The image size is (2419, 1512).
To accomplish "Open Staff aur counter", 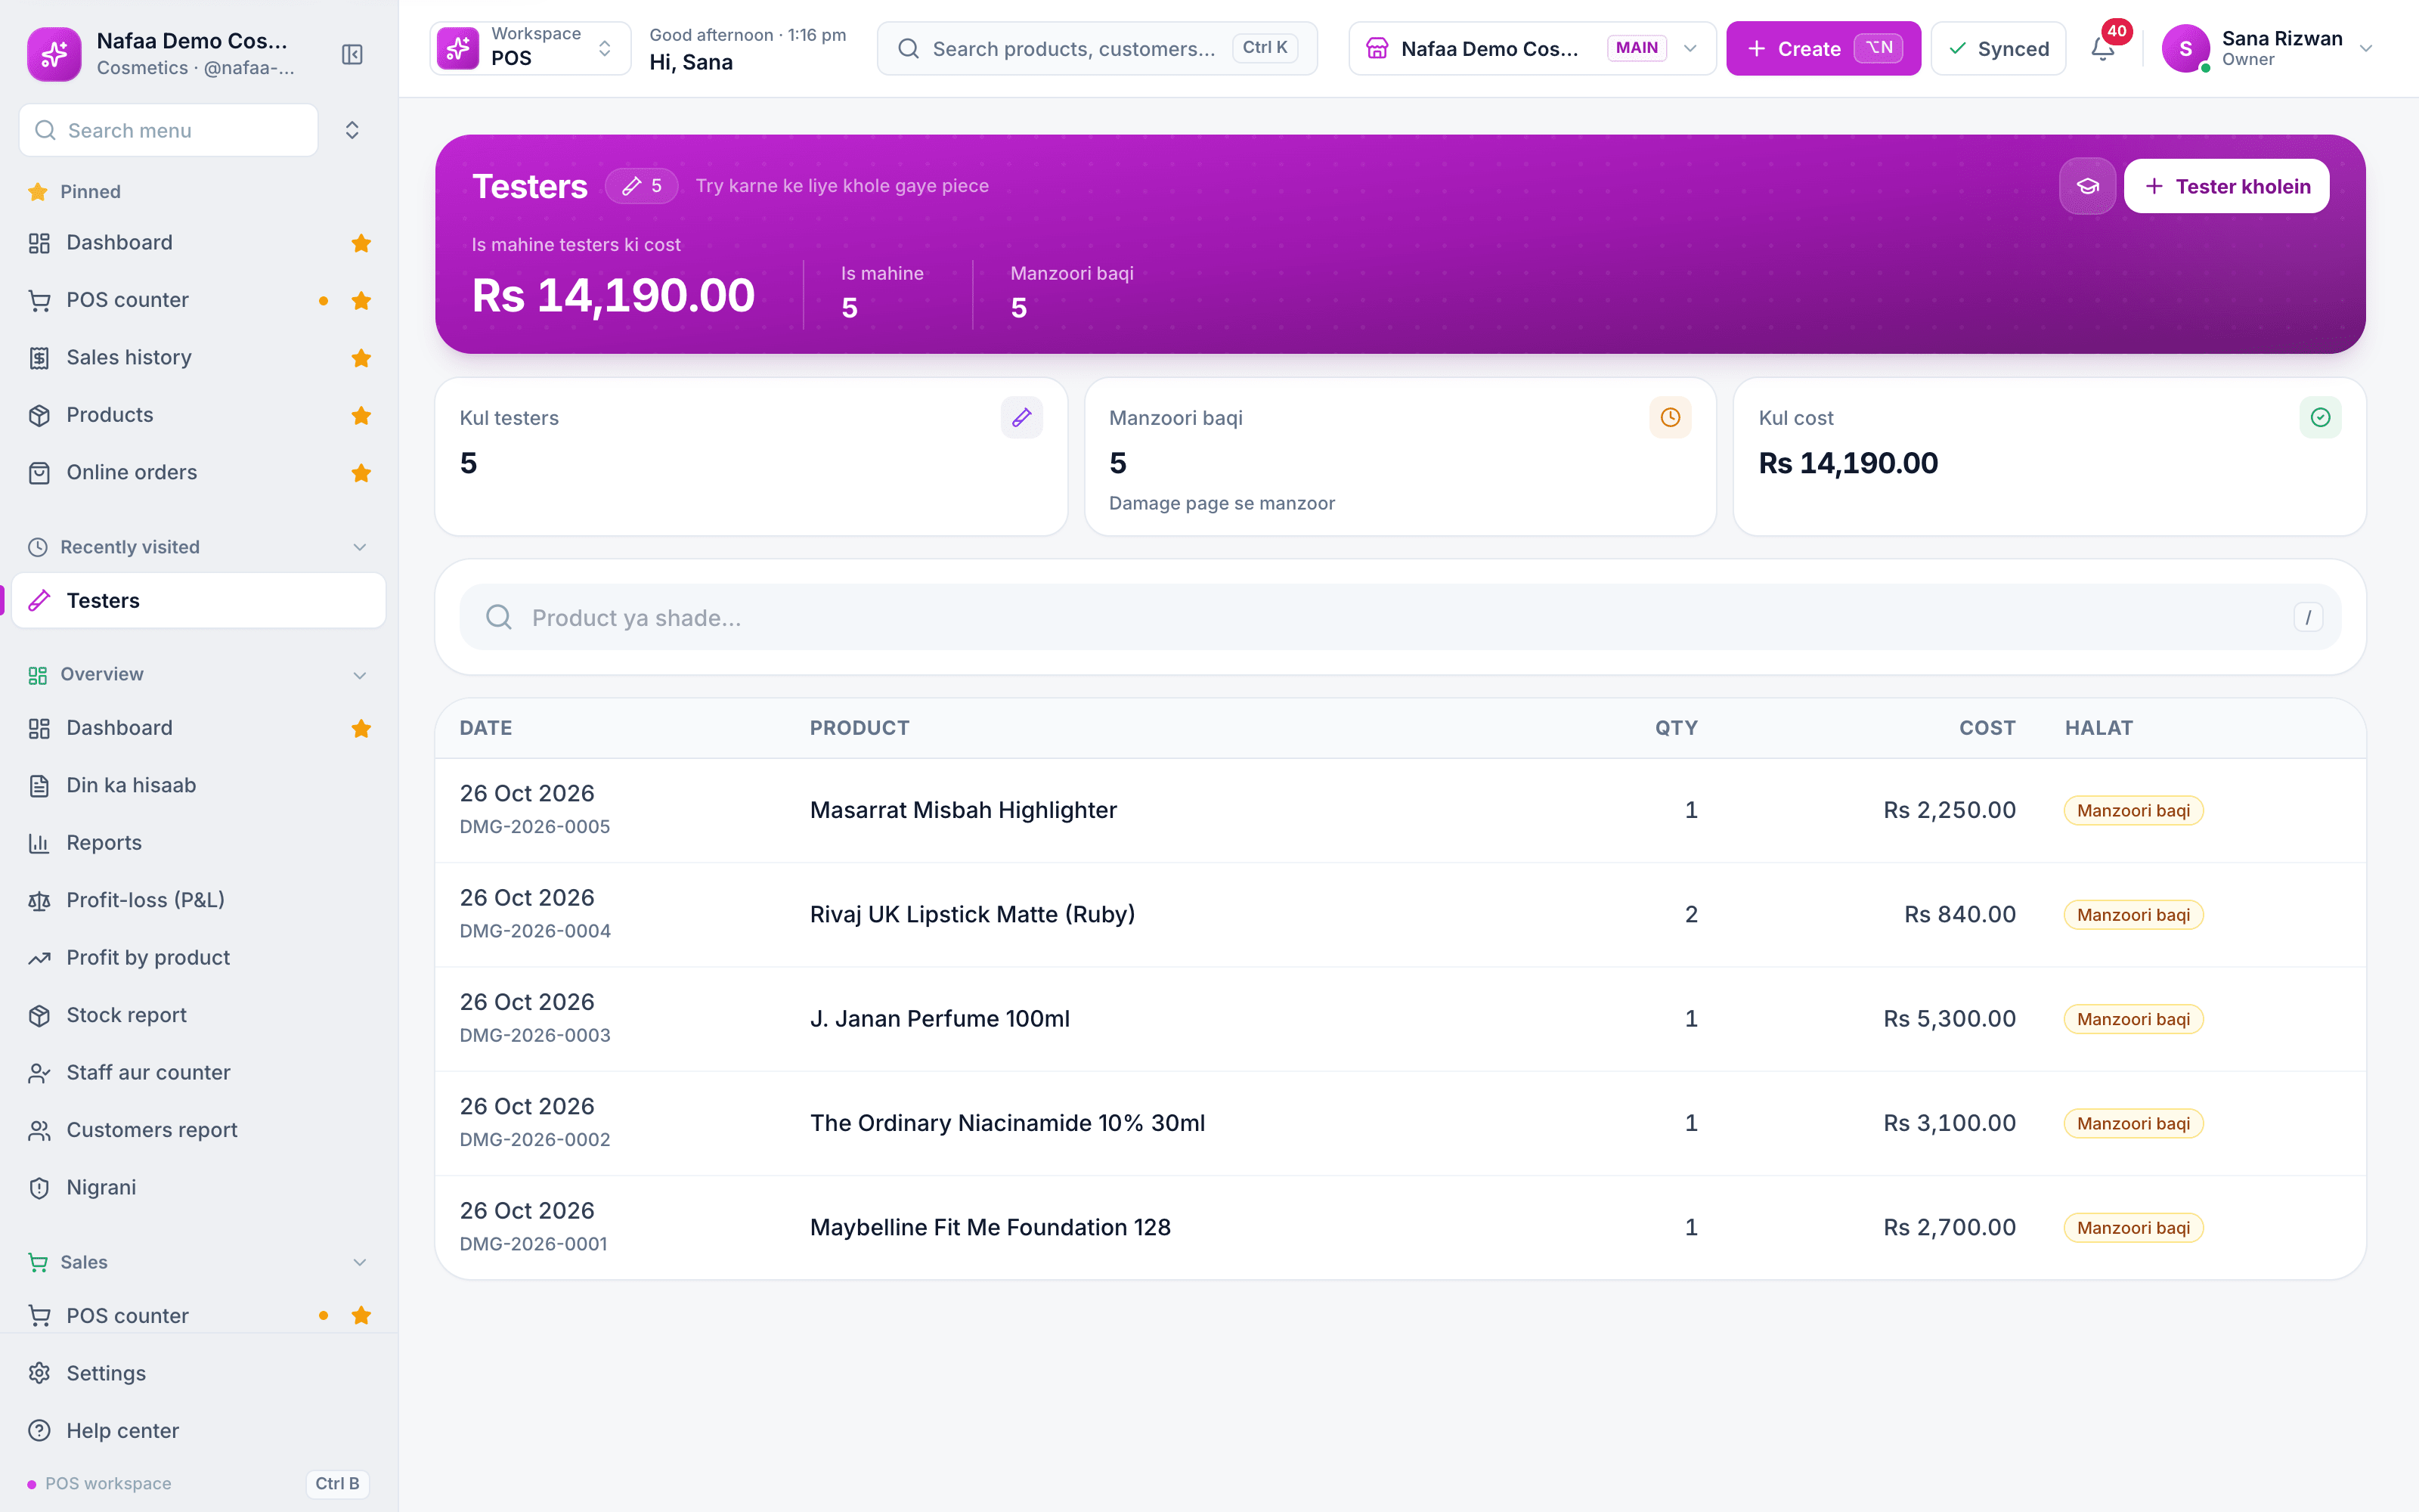I will [199, 1072].
